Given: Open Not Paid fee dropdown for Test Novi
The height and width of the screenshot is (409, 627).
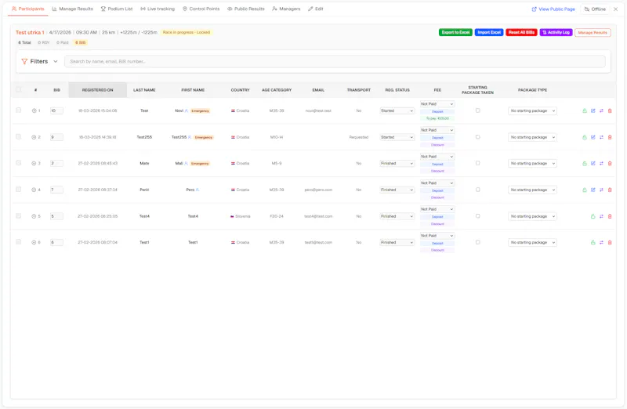Looking at the screenshot, I should (437, 104).
